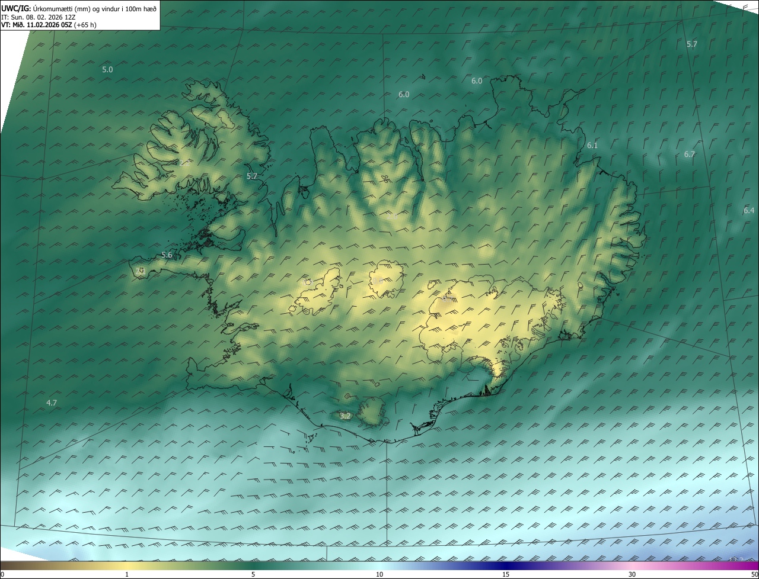Click the 6.4 value at the eastern edge
The image size is (759, 579).
click(x=748, y=210)
